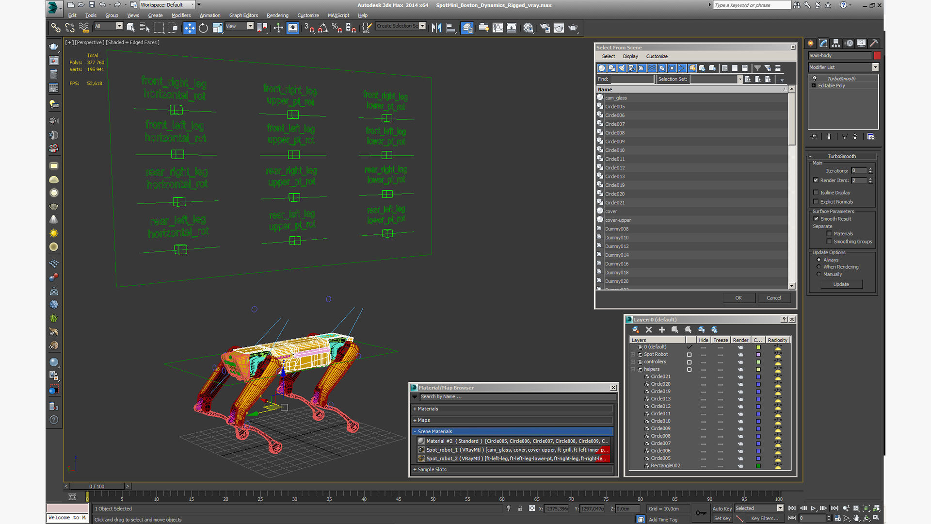Toggle the Angle Snap tool
This screenshot has height=524, width=931.
pos(323,28)
